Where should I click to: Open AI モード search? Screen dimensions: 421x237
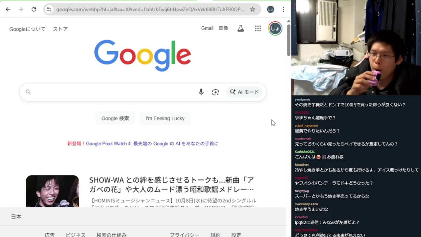click(x=244, y=92)
